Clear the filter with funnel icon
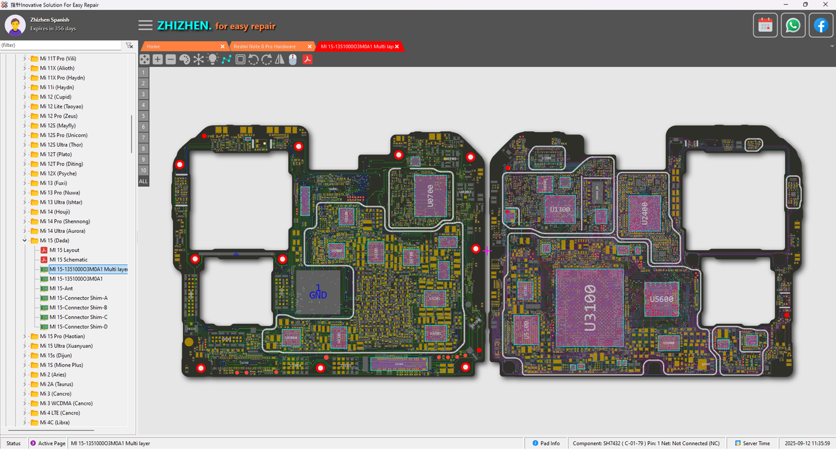Image resolution: width=836 pixels, height=449 pixels. coord(129,46)
